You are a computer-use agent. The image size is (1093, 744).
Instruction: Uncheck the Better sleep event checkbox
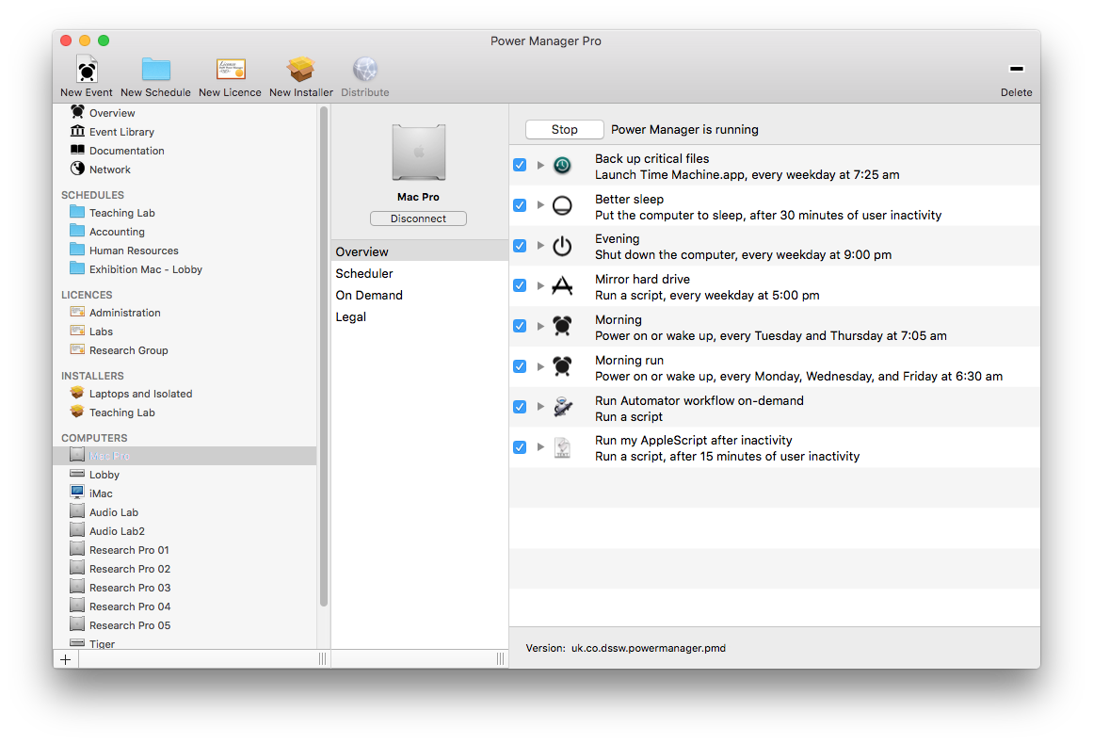click(x=520, y=205)
